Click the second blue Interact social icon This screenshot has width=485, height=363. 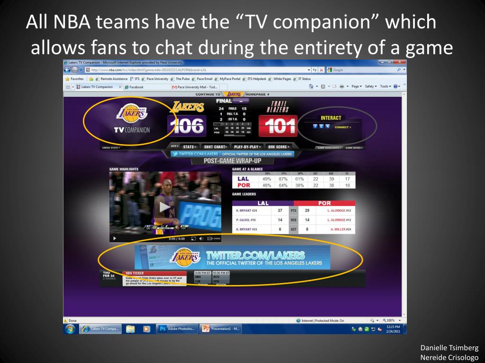(322, 126)
